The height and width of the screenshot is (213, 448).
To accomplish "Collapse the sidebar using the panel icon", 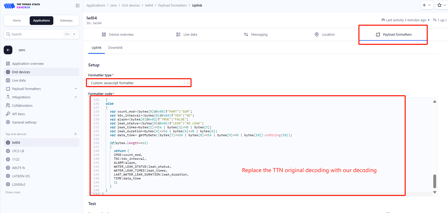I will [x=78, y=6].
